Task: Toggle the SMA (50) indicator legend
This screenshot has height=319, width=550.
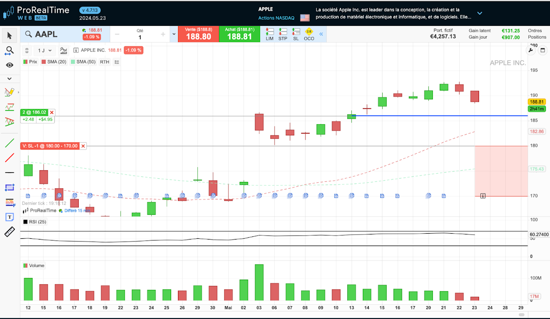Action: [83, 62]
